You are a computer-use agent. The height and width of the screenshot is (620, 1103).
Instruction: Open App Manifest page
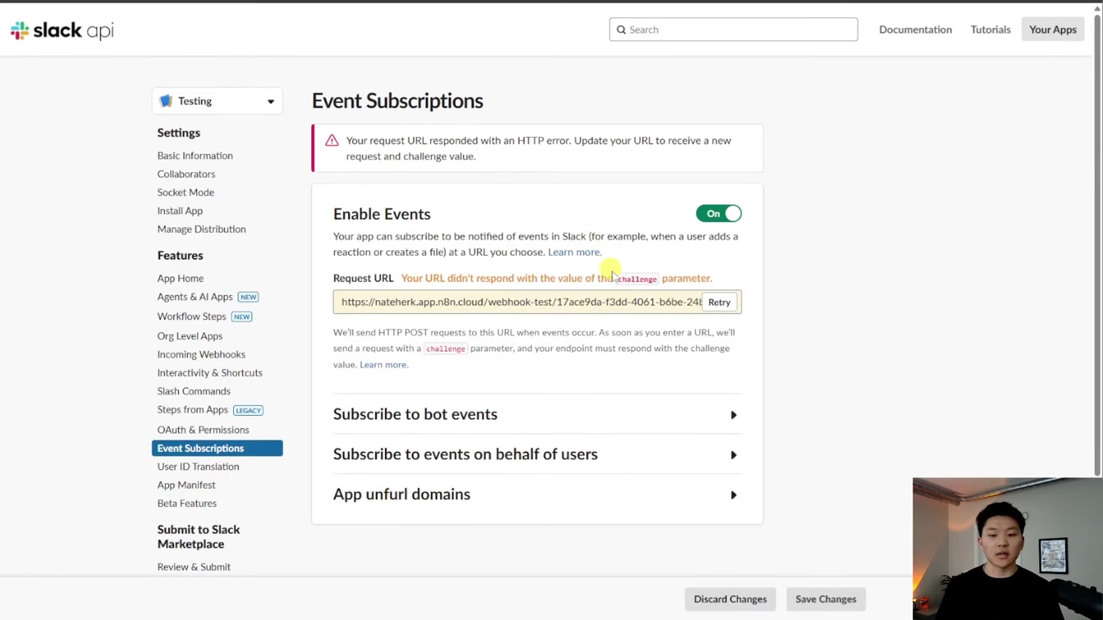click(x=186, y=486)
